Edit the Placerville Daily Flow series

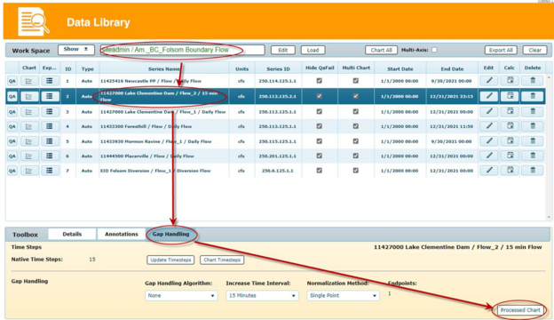pos(489,156)
